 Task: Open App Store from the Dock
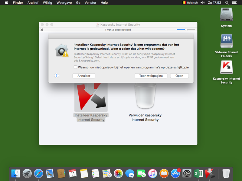tap(175, 173)
